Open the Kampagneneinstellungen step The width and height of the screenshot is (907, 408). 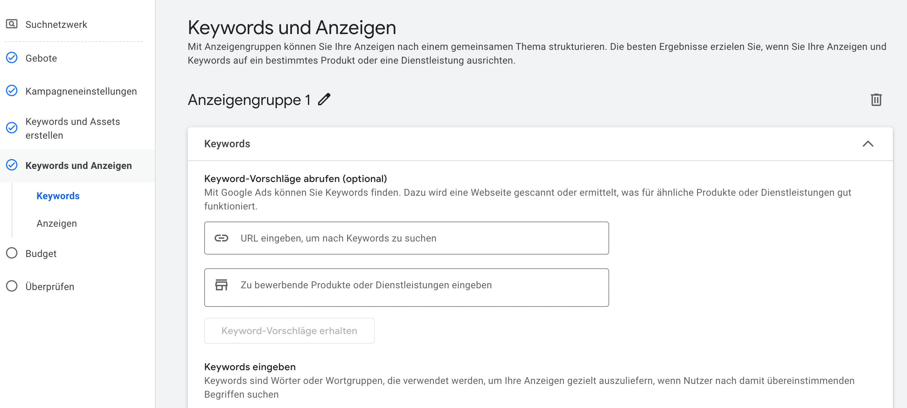tap(81, 91)
